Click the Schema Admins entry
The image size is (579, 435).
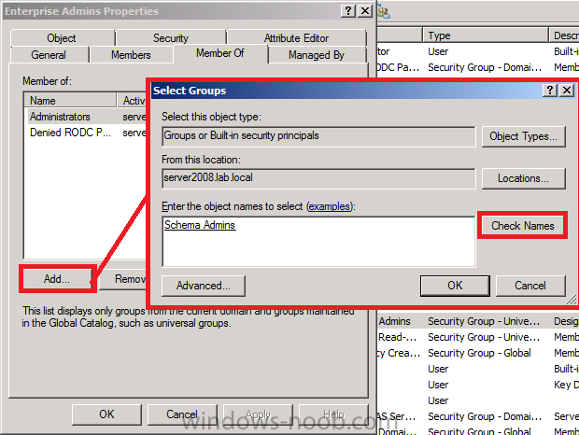click(200, 225)
